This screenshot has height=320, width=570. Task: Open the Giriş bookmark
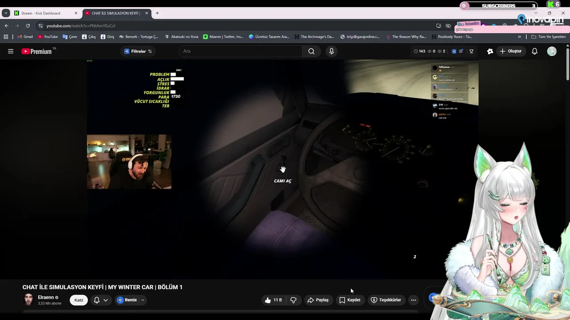click(x=107, y=37)
